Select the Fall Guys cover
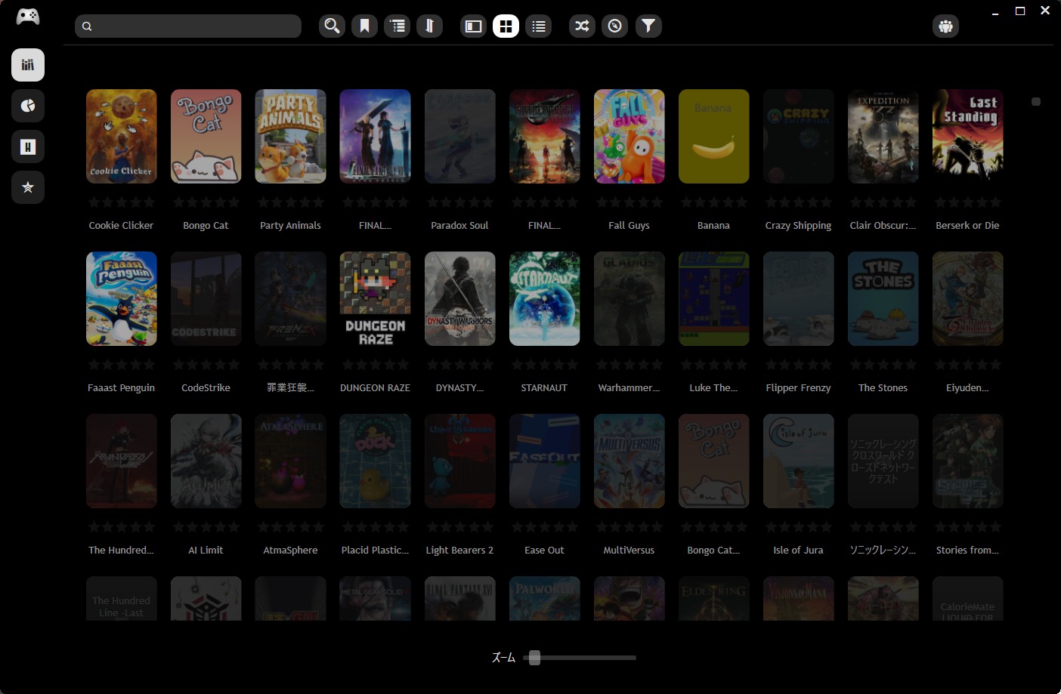Viewport: 1061px width, 694px height. coord(629,137)
